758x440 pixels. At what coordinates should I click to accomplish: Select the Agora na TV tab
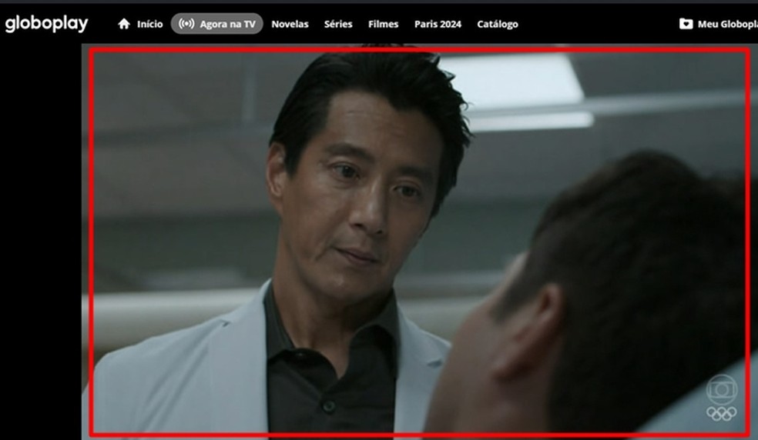pos(216,24)
